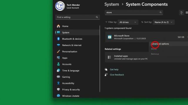Click the Accessibility figure icon
Image resolution: width=188 pixels, height=105 pixels.
(58, 83)
